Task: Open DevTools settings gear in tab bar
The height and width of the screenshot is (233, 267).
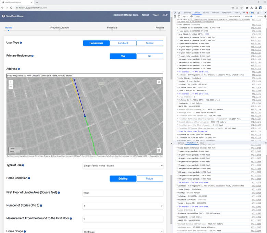Action: click(x=258, y=13)
